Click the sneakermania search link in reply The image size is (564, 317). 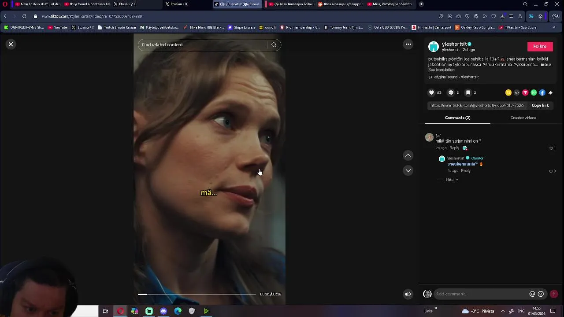463,164
